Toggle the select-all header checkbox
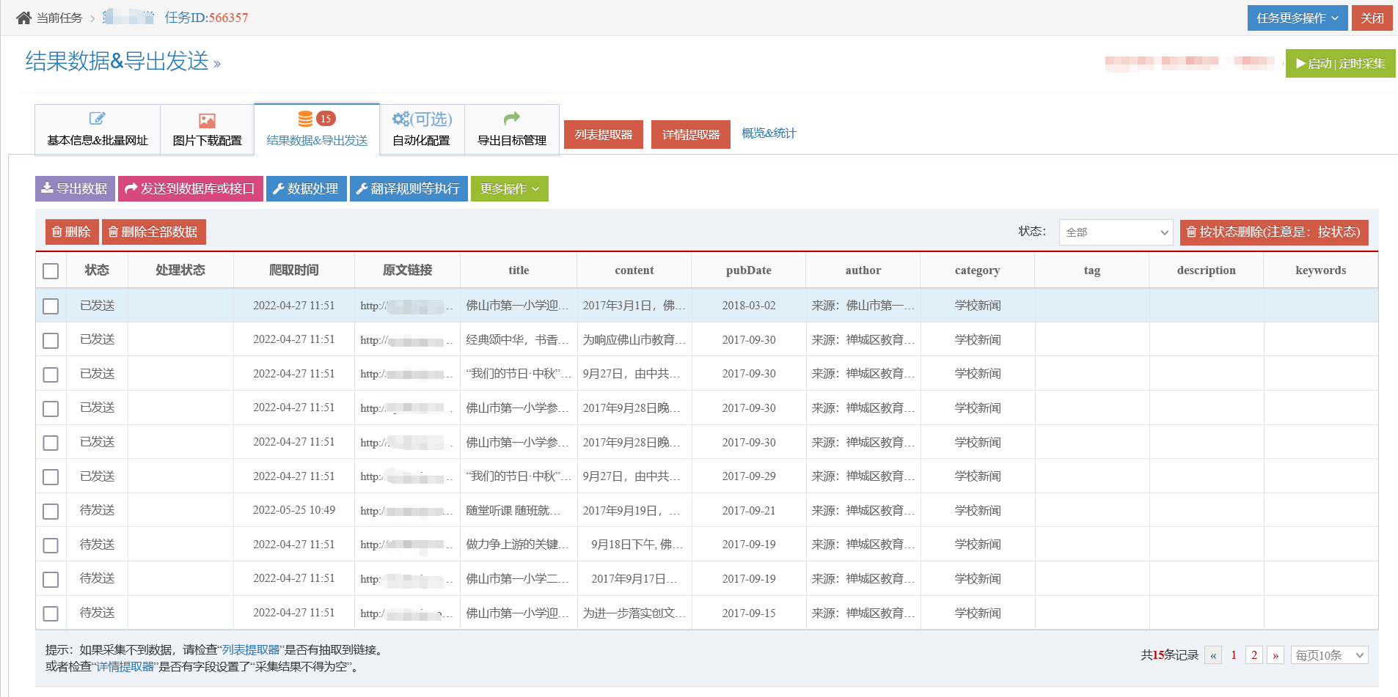Viewport: 1398px width, 697px height. (51, 271)
